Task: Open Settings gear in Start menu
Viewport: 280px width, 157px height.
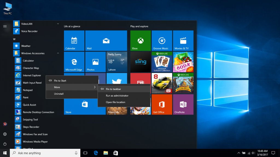Action: point(5,134)
